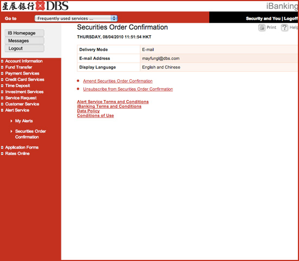The width and height of the screenshot is (299, 261).
Task: Open Security and You header link
Action: 263,18
